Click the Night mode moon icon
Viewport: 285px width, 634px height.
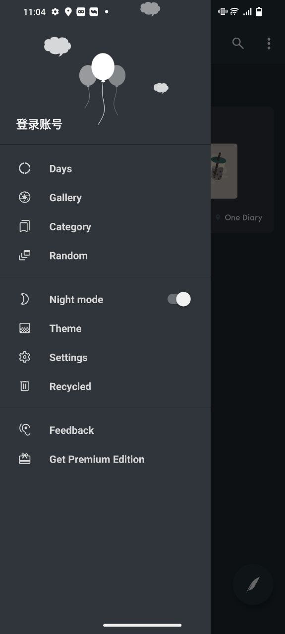pos(25,299)
